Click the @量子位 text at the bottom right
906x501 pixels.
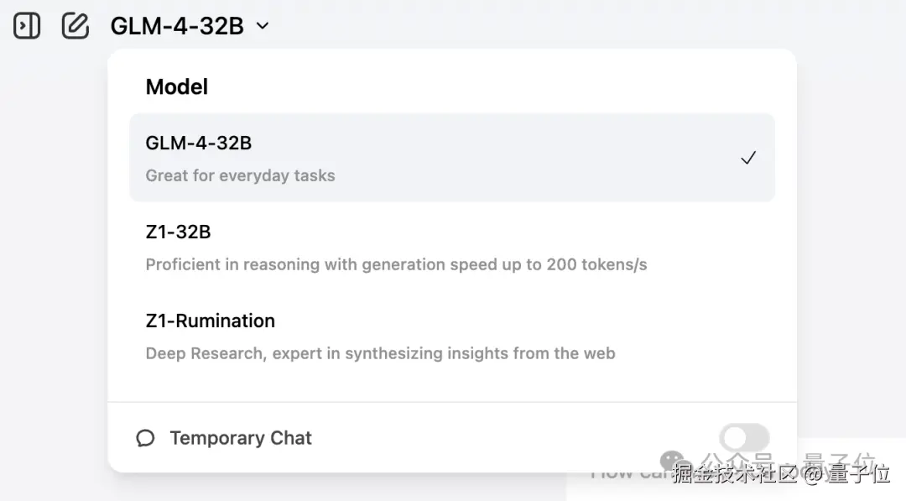coord(846,475)
